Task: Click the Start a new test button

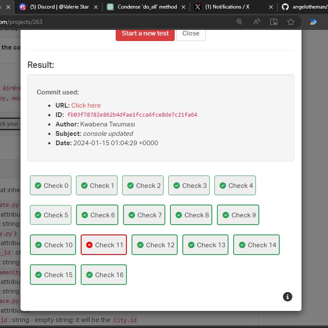Action: coord(145,35)
